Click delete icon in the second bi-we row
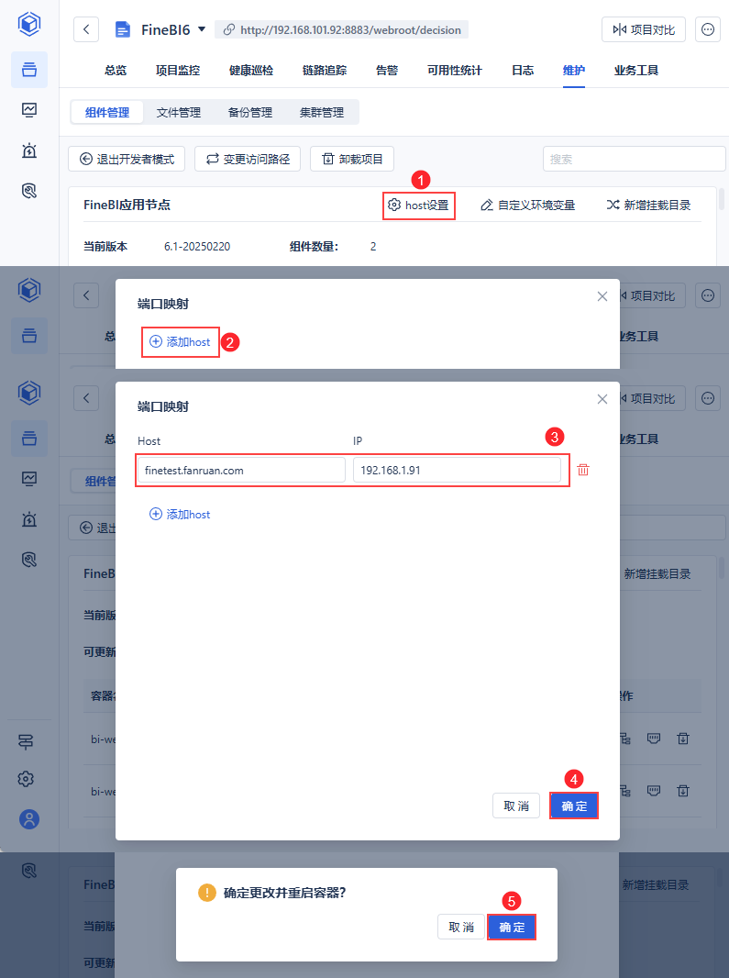The image size is (729, 978). pyautogui.click(x=683, y=791)
